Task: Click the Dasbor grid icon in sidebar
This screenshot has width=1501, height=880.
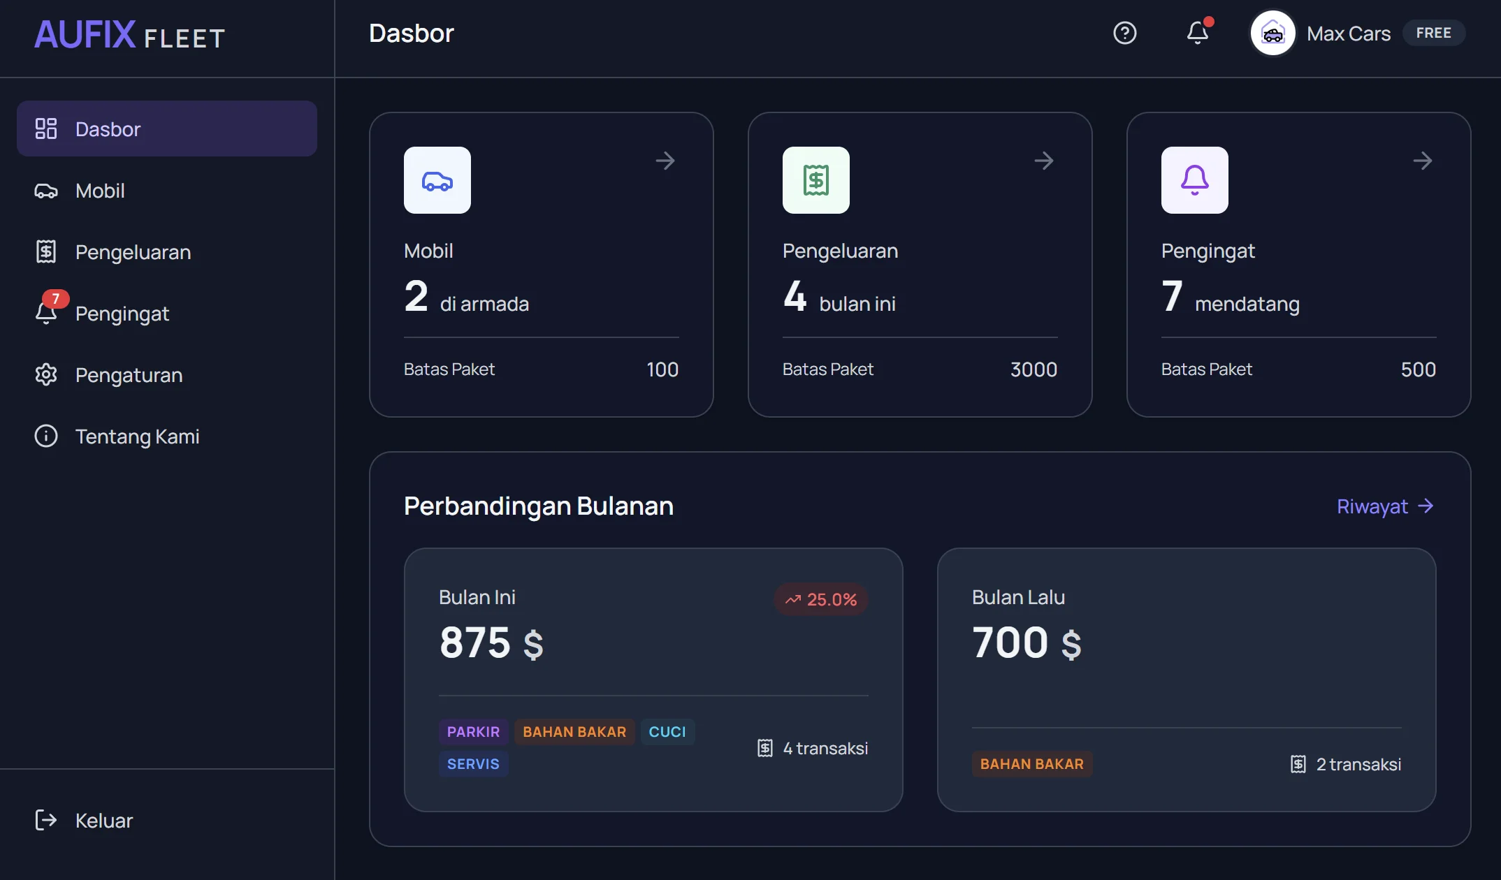Action: tap(46, 129)
